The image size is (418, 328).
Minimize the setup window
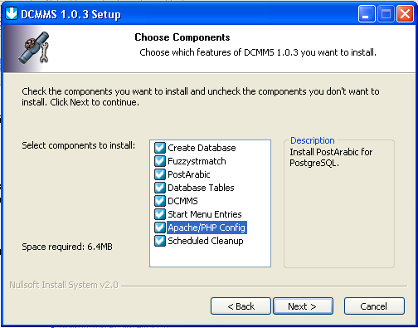pyautogui.click(x=367, y=14)
